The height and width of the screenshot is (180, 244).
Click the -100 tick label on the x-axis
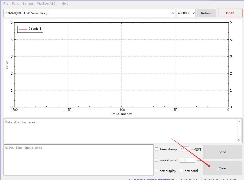click(x=121, y=110)
